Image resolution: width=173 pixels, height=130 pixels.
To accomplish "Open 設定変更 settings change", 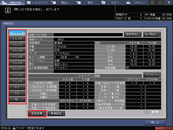I will pos(37,114).
